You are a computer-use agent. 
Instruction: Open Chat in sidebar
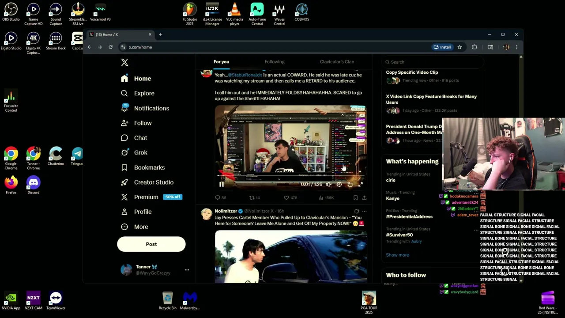point(134,138)
